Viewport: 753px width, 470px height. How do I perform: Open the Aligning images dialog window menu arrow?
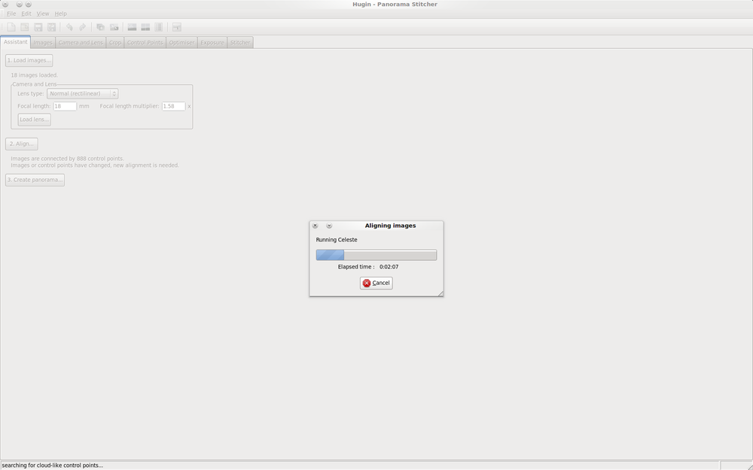(329, 226)
